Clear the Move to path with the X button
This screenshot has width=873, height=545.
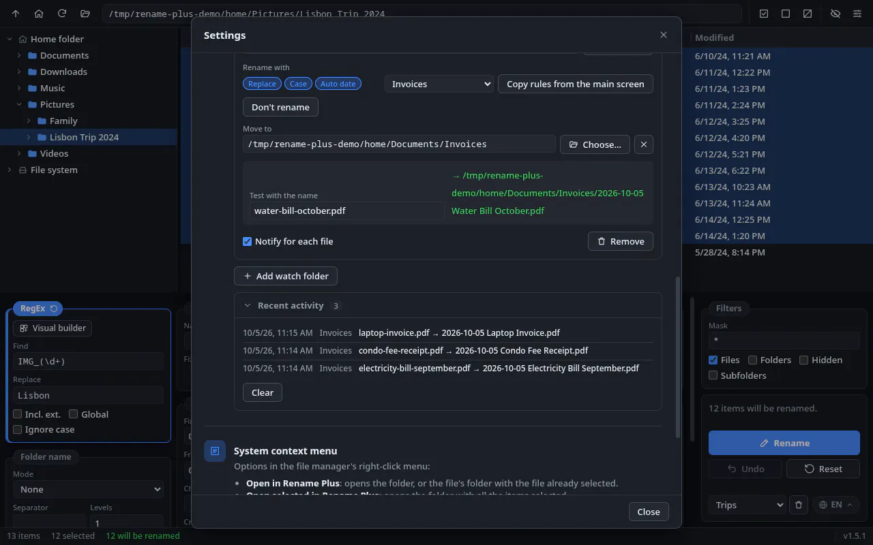[644, 144]
